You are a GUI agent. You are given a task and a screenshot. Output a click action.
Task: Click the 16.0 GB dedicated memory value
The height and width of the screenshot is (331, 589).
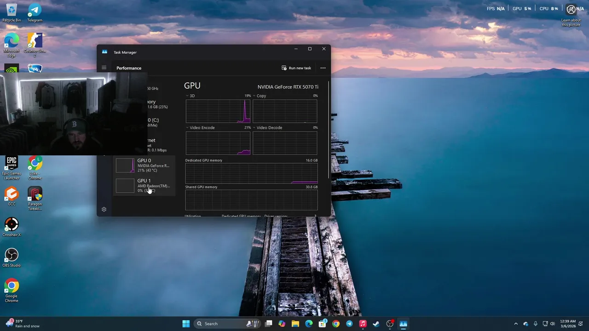[312, 160]
